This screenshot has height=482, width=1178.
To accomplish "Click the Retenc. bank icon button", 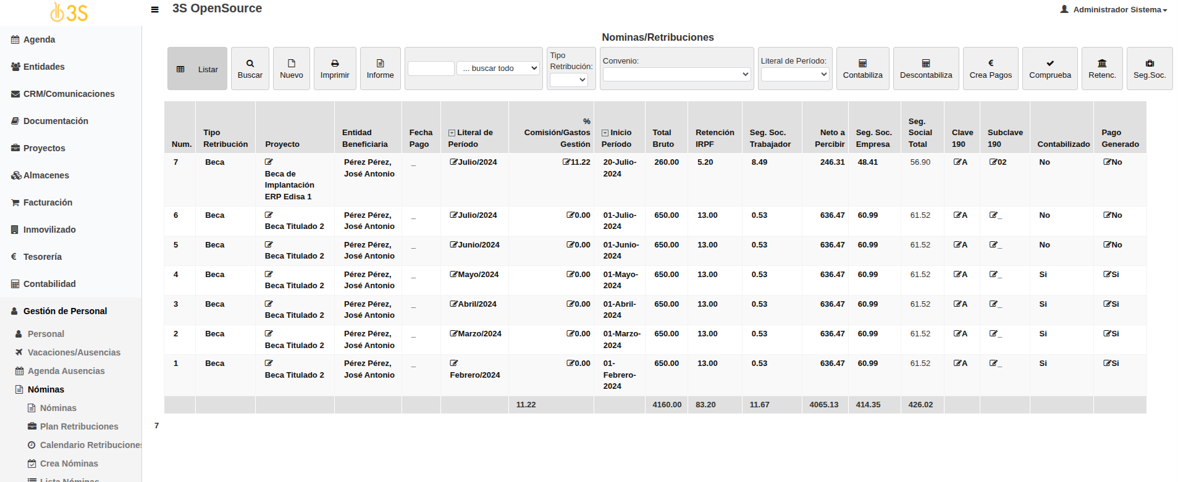I will [1102, 69].
